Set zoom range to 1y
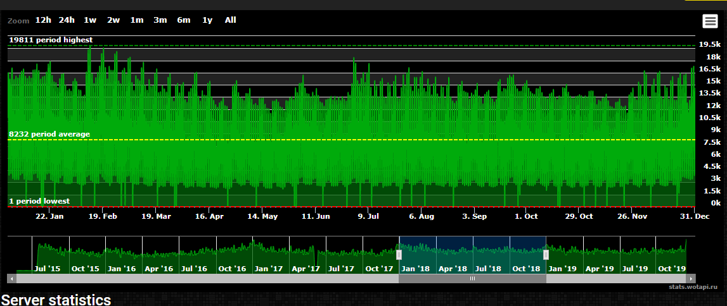Image resolution: width=727 pixels, height=306 pixels. 207,20
